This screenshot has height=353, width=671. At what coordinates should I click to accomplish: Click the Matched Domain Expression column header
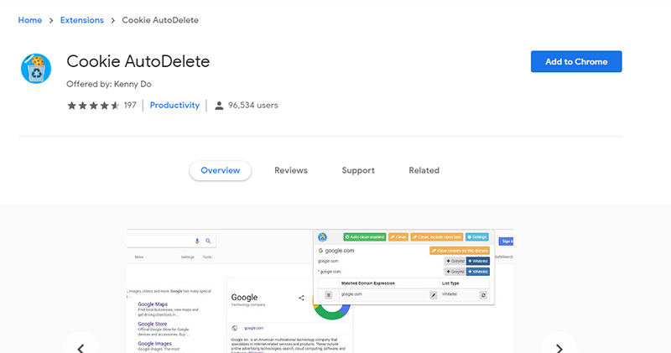tap(368, 283)
